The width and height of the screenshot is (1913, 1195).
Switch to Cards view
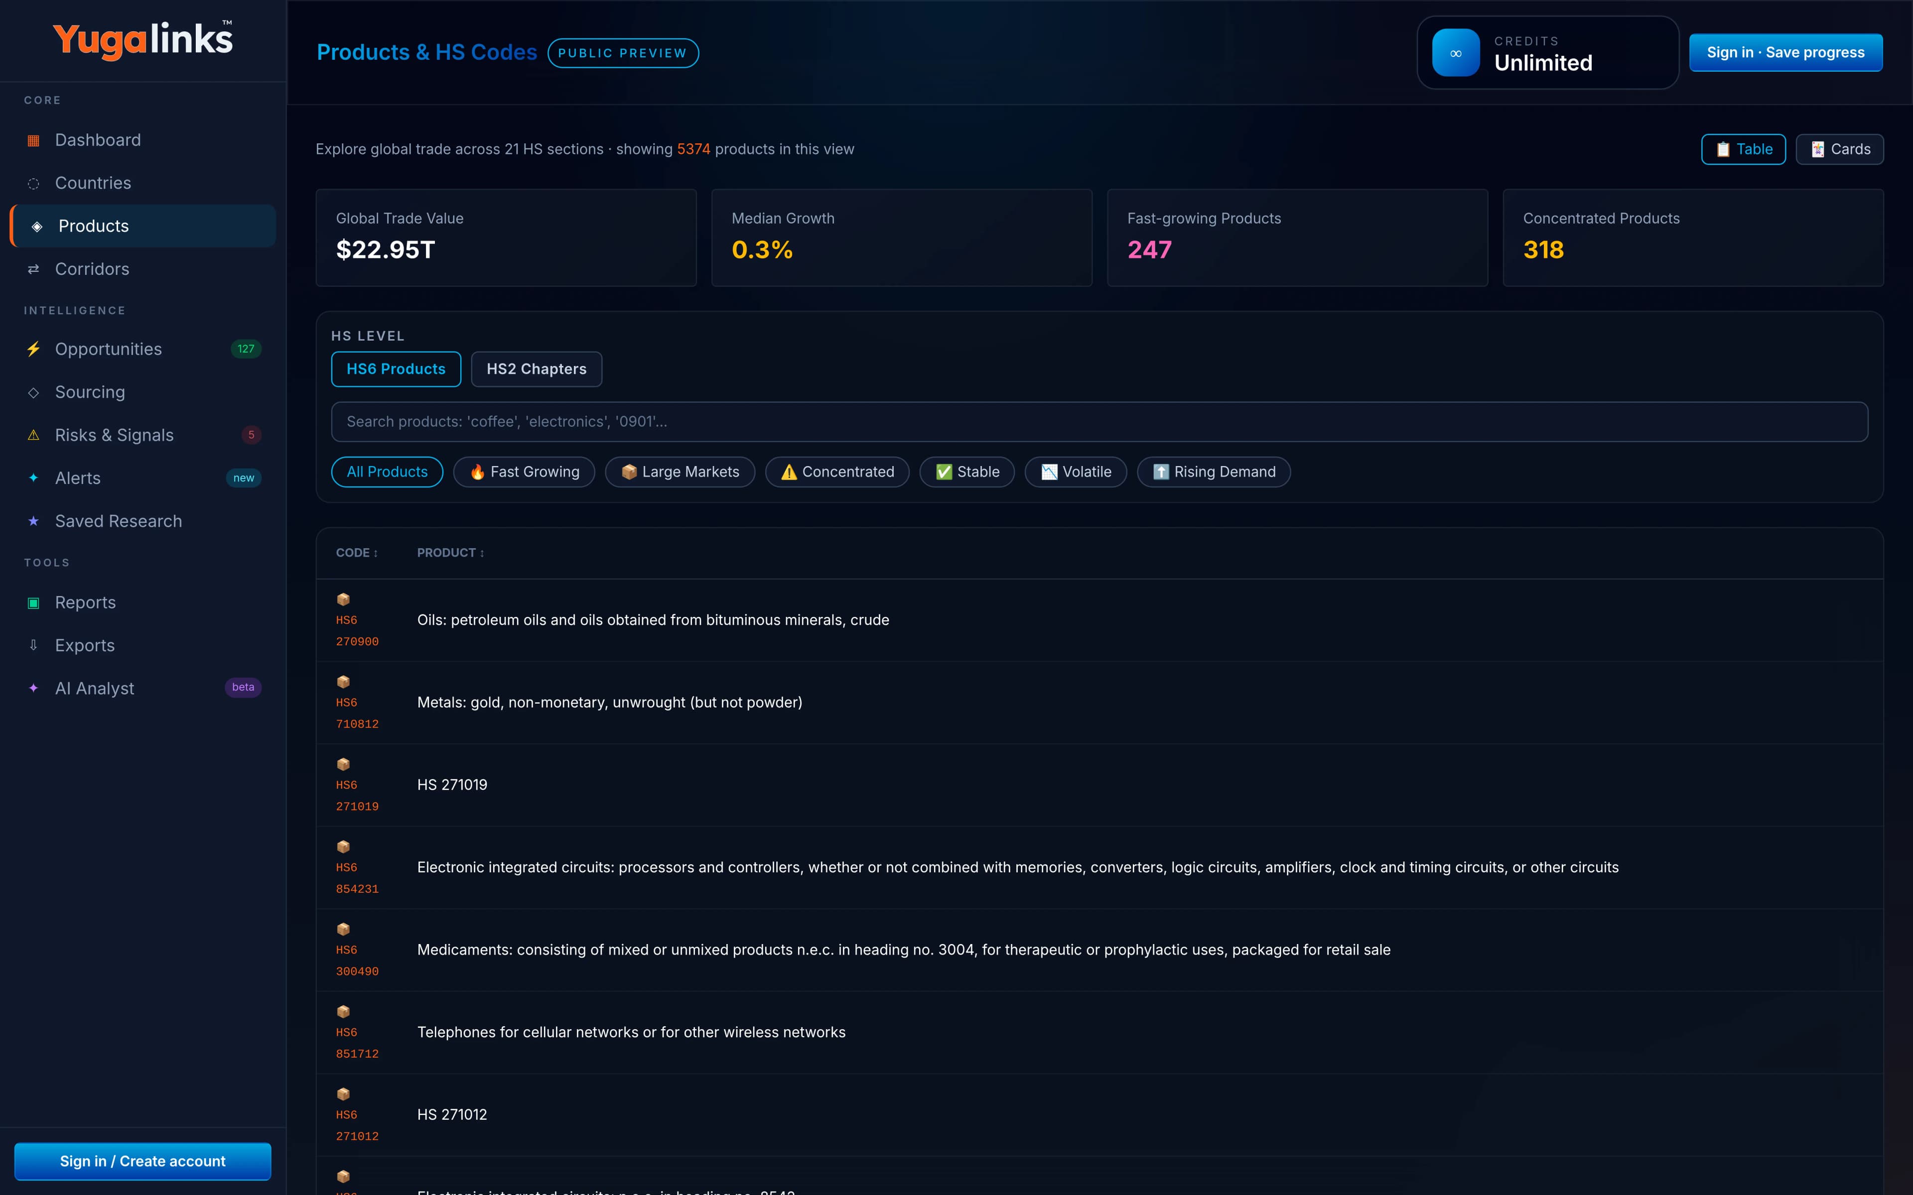1839,149
